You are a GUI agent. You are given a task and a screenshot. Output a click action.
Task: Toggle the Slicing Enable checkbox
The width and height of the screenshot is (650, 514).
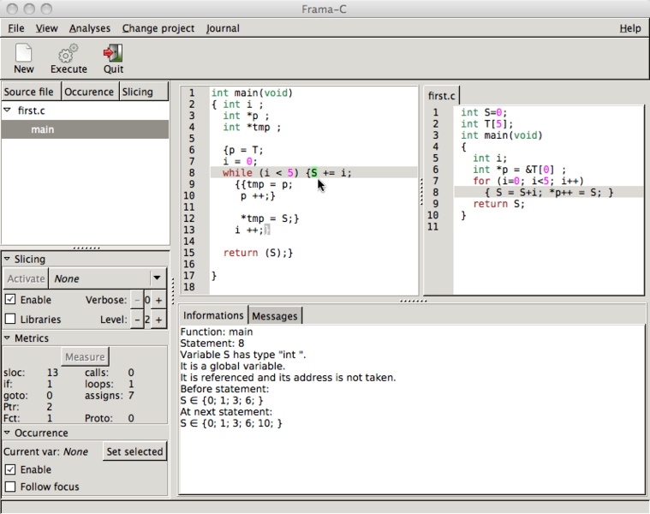(x=10, y=299)
